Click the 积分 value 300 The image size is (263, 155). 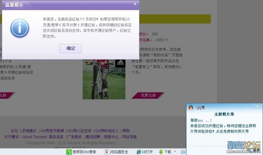155,34
